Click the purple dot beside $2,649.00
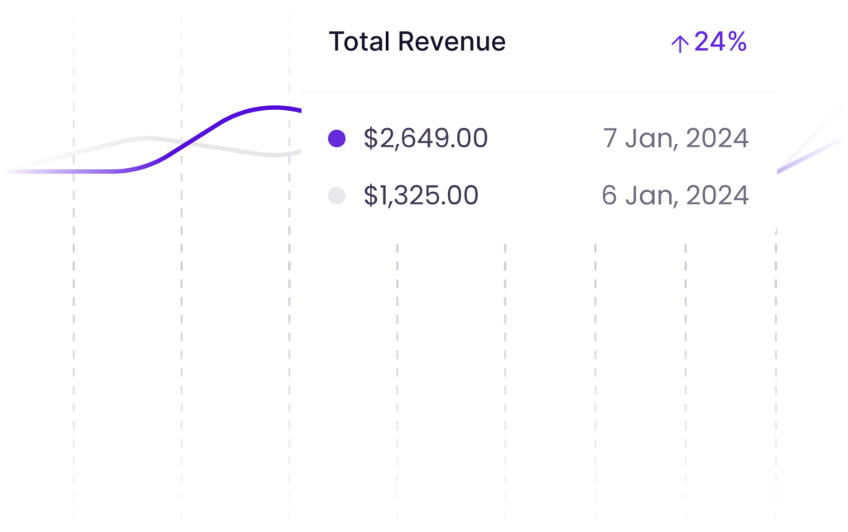 (x=337, y=138)
